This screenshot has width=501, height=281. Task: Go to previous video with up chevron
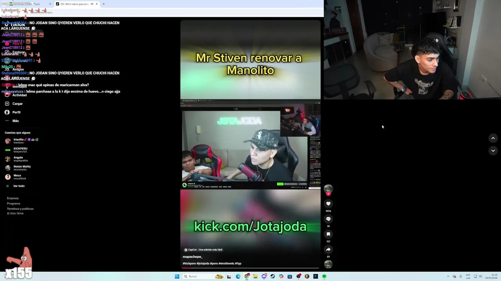coord(493,138)
